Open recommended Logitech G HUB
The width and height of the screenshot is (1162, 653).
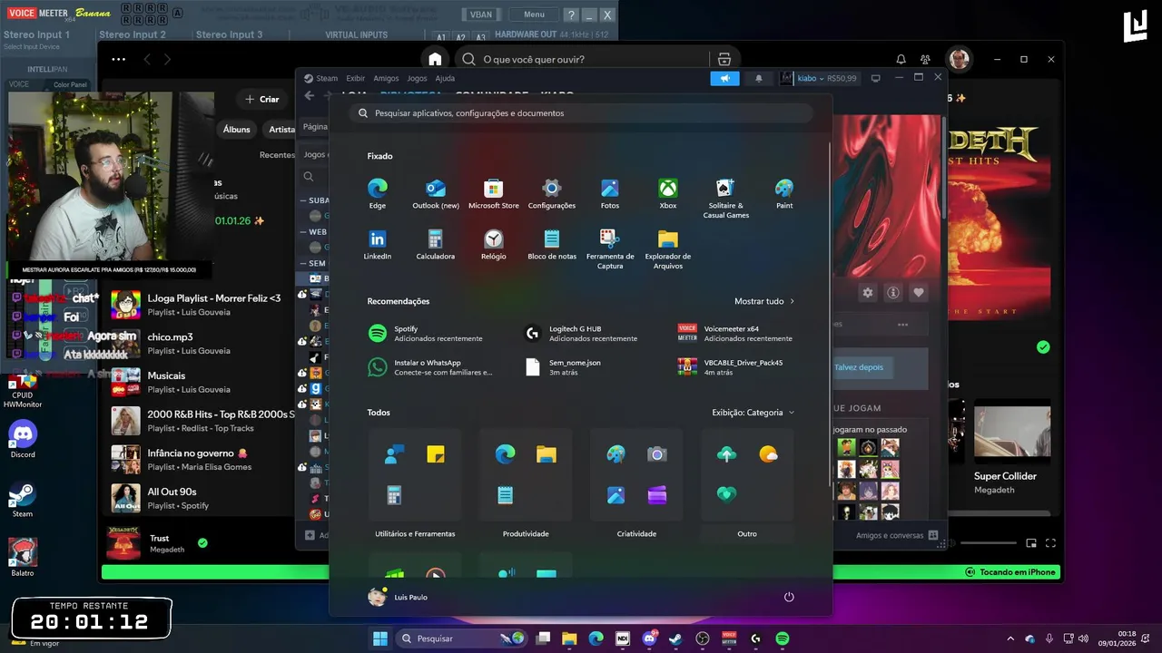pyautogui.click(x=581, y=333)
